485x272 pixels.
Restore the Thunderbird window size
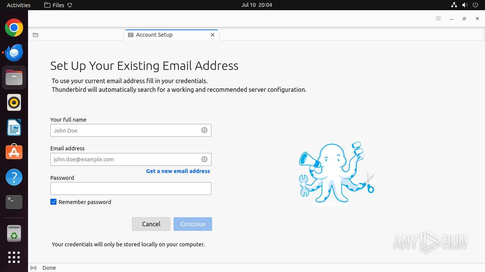pos(465,19)
